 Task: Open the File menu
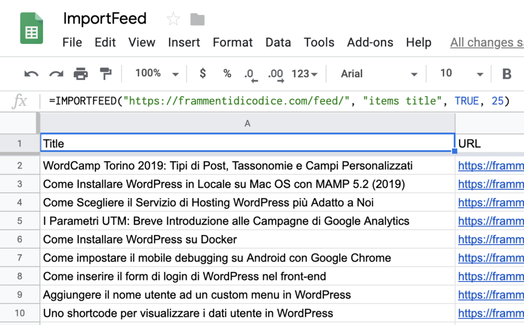[72, 42]
